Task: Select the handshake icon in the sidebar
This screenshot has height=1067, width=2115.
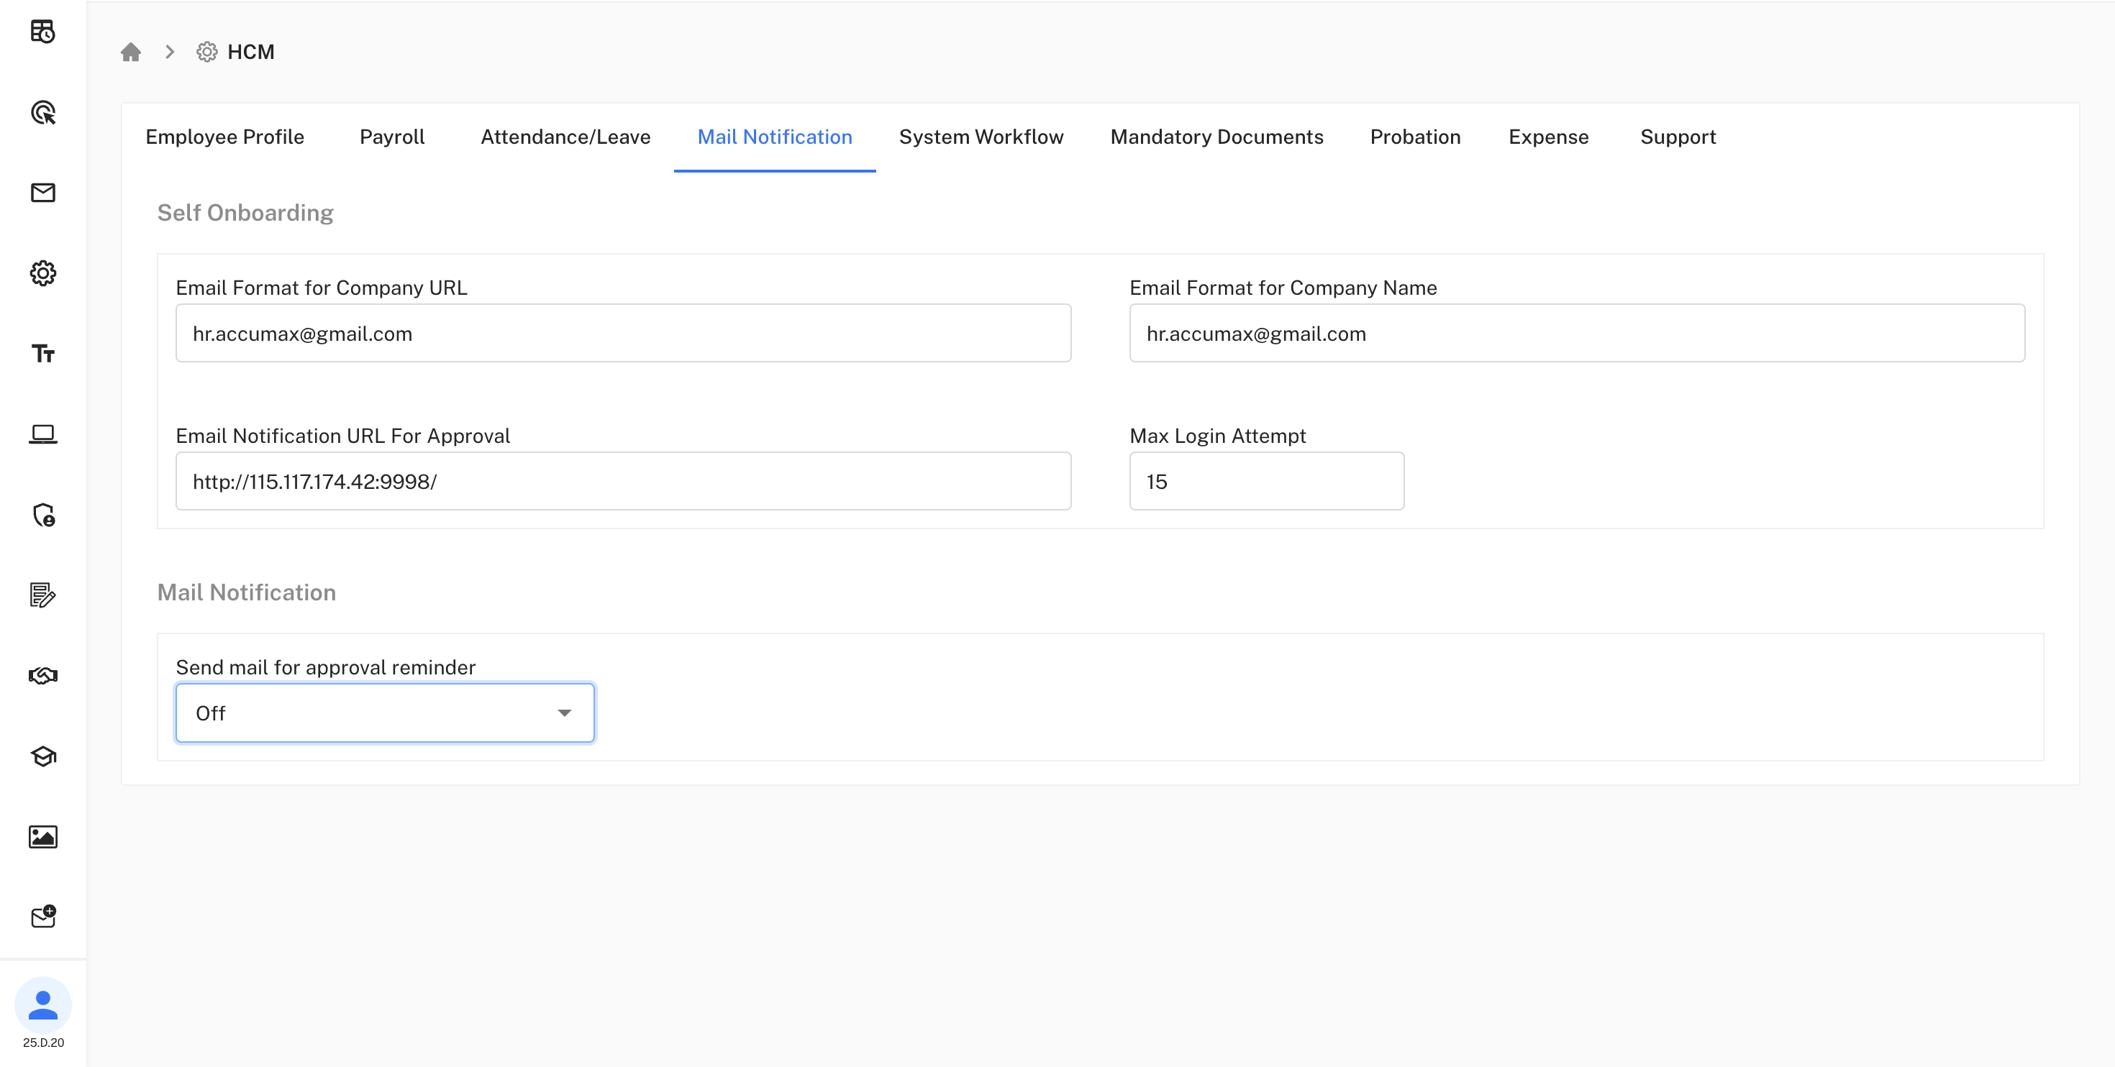Action: tap(42, 675)
